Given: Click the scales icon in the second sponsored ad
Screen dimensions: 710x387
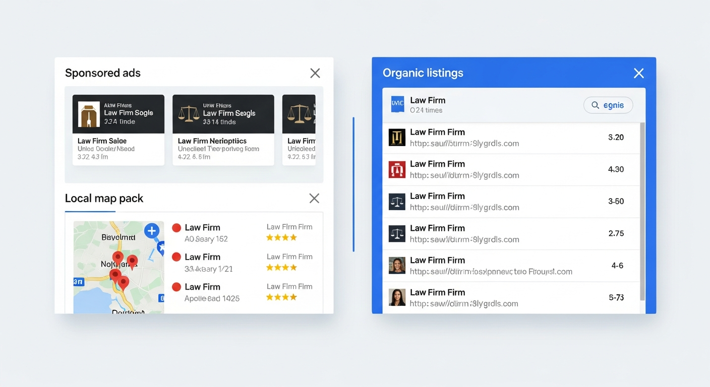Looking at the screenshot, I should click(189, 114).
